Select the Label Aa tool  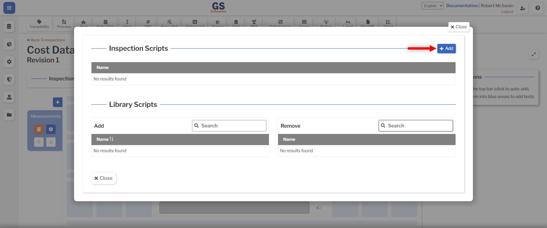click(x=348, y=23)
